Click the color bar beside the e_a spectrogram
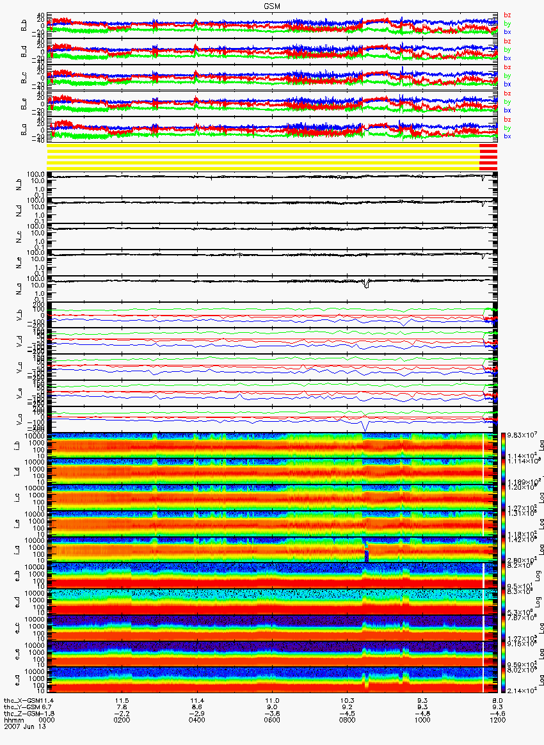544x745 pixels. tap(502, 680)
